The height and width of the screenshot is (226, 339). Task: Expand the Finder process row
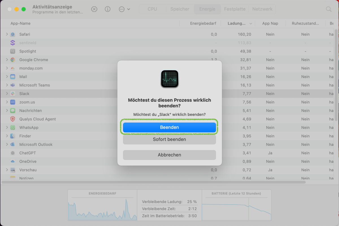[x=7, y=136]
